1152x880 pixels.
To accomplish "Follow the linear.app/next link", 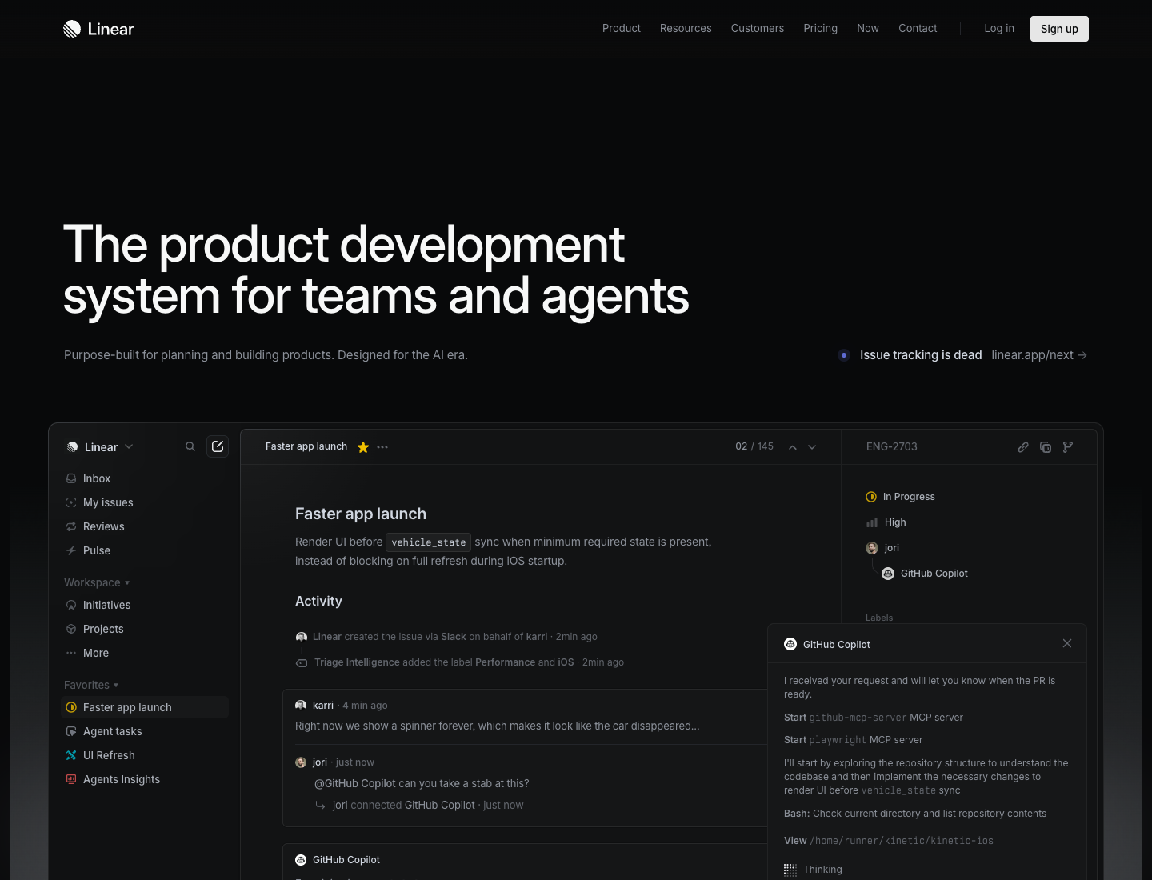I will (x=1032, y=354).
